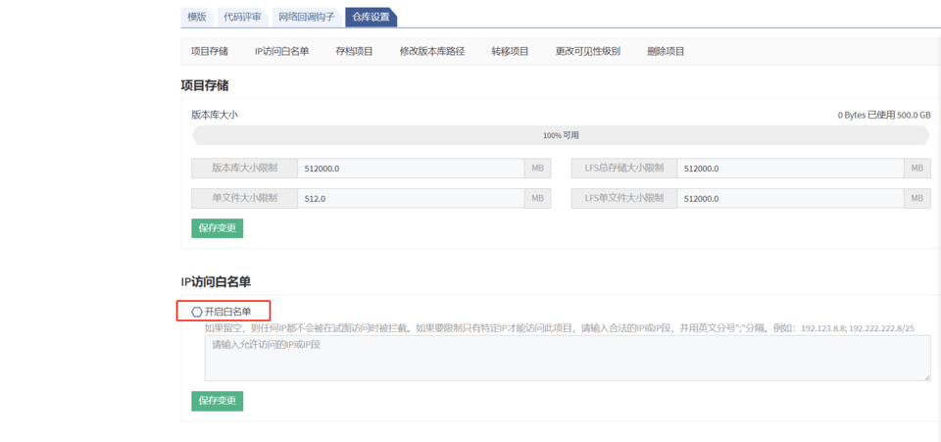This screenshot has height=442, width=941.
Task: Click the 100% 可用 storage usage bar
Action: coord(561,135)
